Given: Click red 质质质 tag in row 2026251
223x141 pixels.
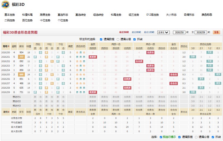Looking at the screenshot, I should pos(93,57).
